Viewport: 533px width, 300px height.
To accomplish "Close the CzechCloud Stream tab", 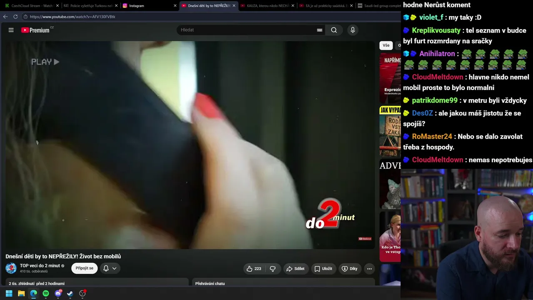I will (57, 6).
